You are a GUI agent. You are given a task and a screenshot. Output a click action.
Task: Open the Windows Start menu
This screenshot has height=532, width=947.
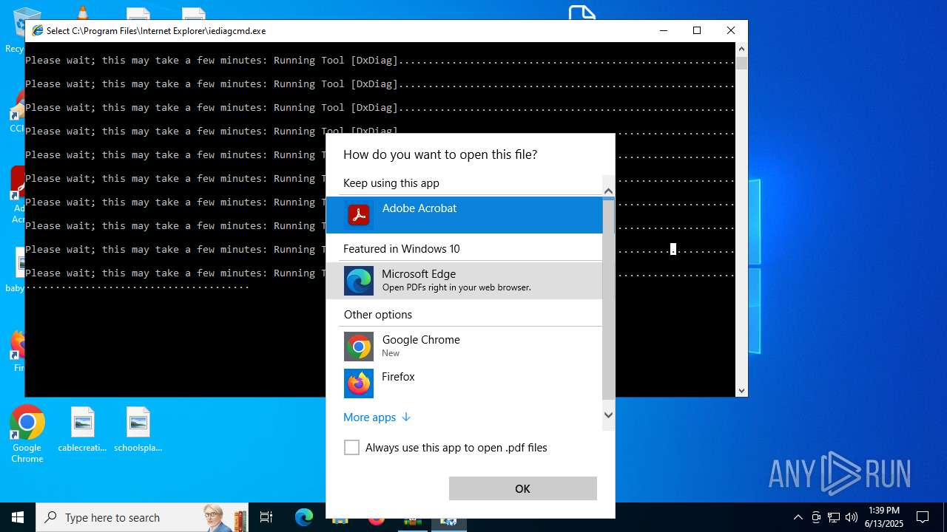click(x=18, y=517)
